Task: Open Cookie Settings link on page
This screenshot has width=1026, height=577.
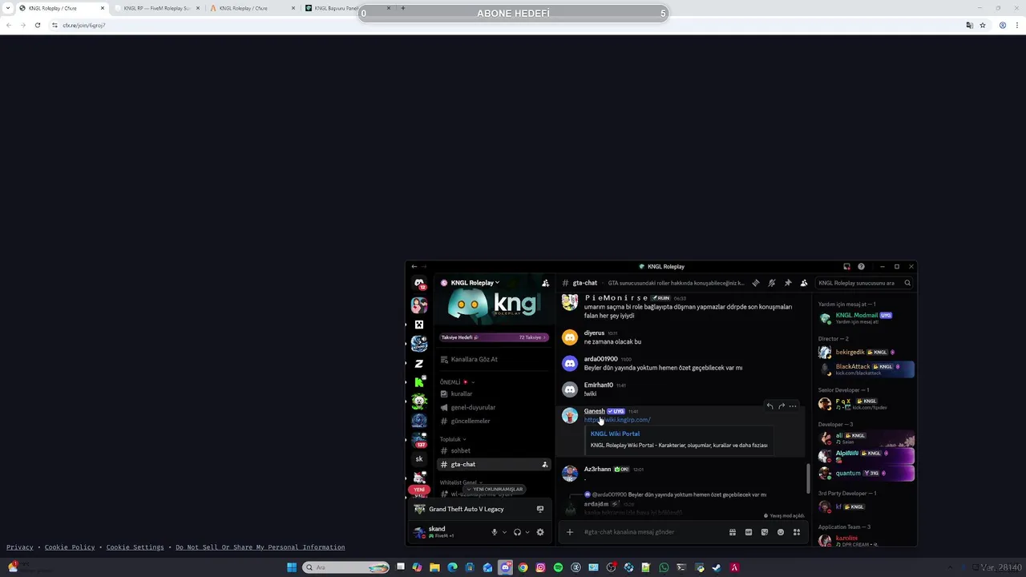Action: [135, 547]
